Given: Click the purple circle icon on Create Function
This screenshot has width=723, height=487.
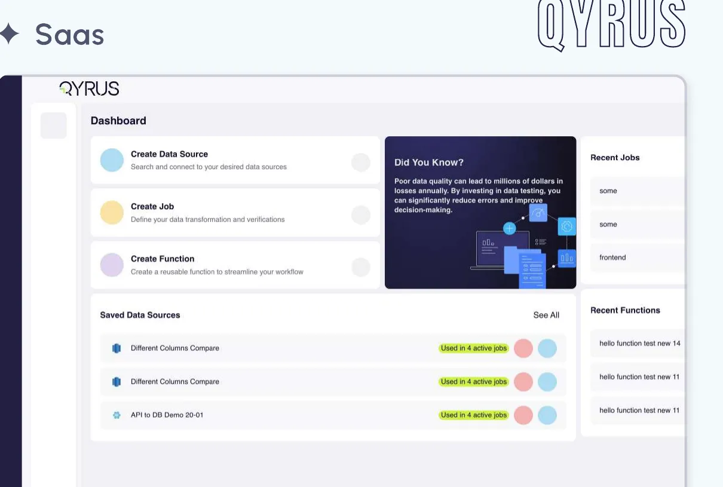Looking at the screenshot, I should coord(112,265).
